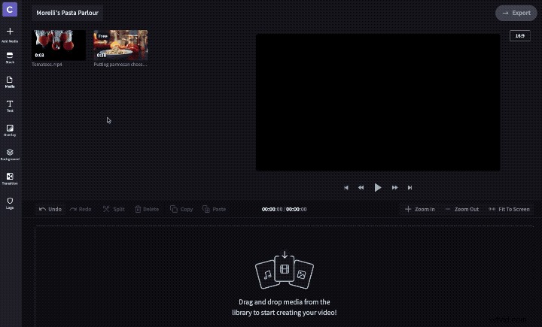Open the Background sidebar panel

coord(10,155)
